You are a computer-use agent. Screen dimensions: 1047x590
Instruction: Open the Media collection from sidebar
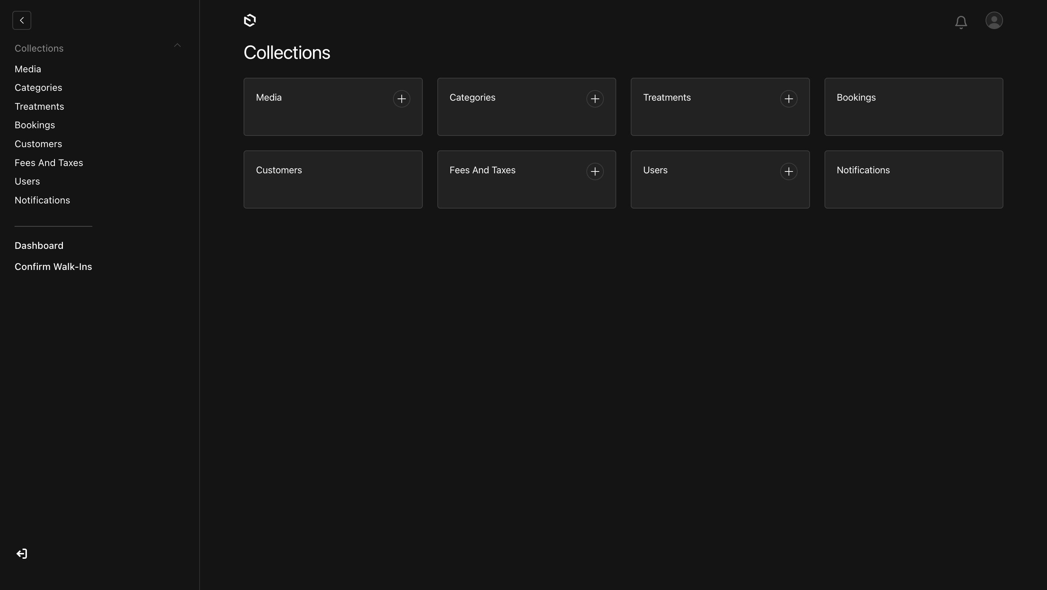pyautogui.click(x=28, y=69)
